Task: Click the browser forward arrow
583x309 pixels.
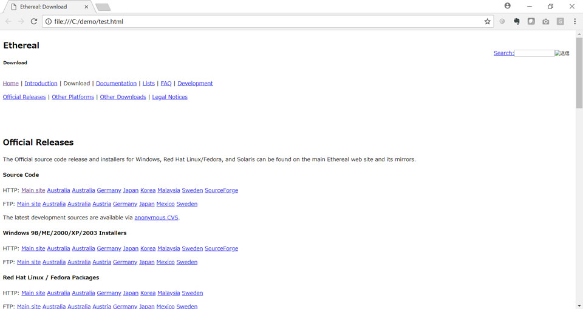Action: coord(21,22)
